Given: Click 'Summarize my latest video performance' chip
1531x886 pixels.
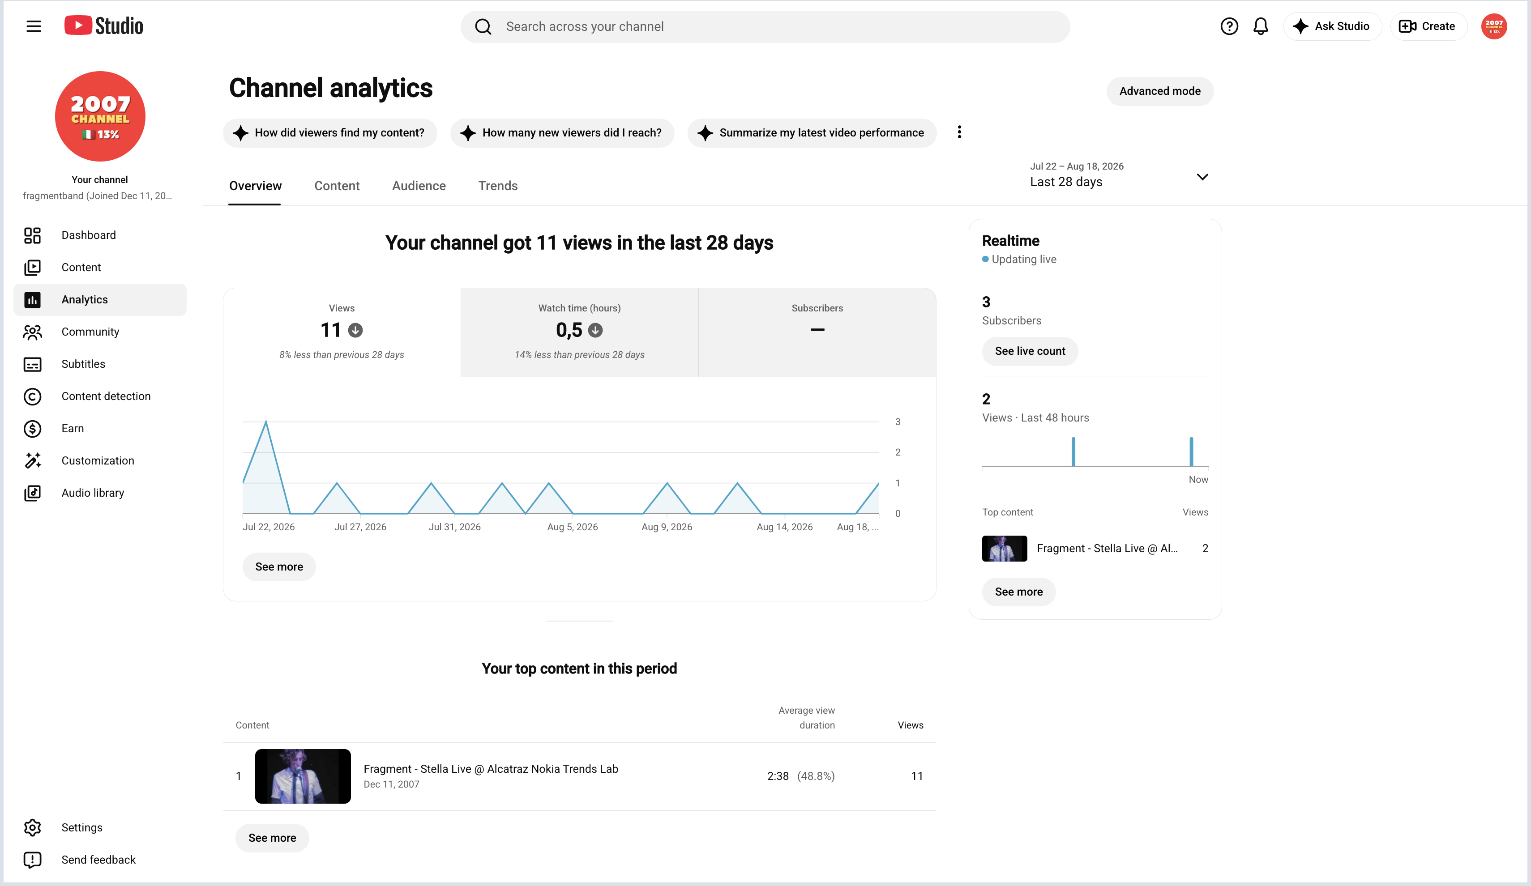Looking at the screenshot, I should pyautogui.click(x=812, y=132).
